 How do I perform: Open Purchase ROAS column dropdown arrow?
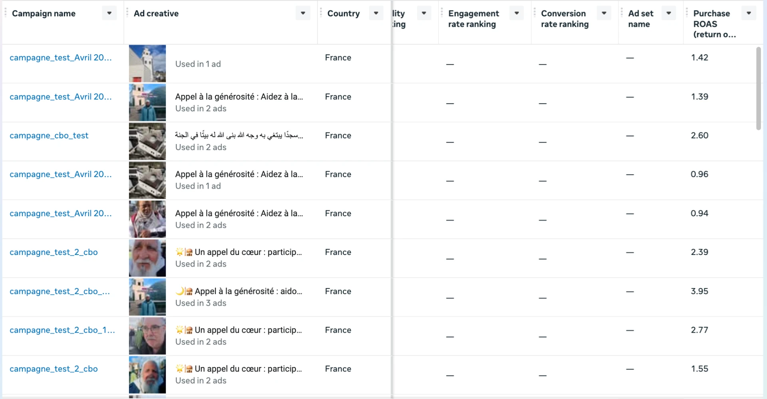[x=749, y=13]
